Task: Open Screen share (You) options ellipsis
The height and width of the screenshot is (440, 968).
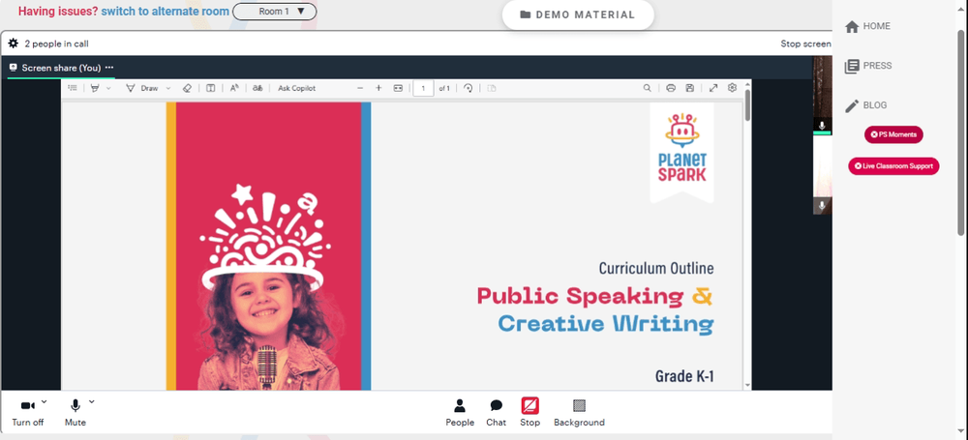Action: pyautogui.click(x=109, y=68)
